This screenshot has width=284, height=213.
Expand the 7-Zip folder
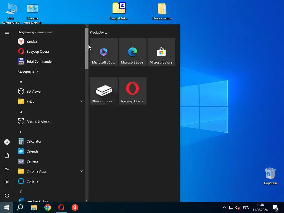[x=50, y=101]
